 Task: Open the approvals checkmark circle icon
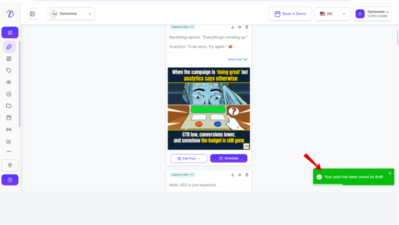coord(9,94)
